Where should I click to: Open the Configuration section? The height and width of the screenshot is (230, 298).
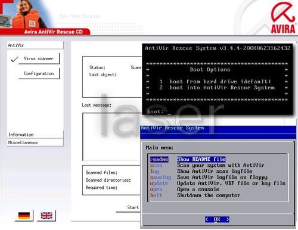tap(39, 73)
